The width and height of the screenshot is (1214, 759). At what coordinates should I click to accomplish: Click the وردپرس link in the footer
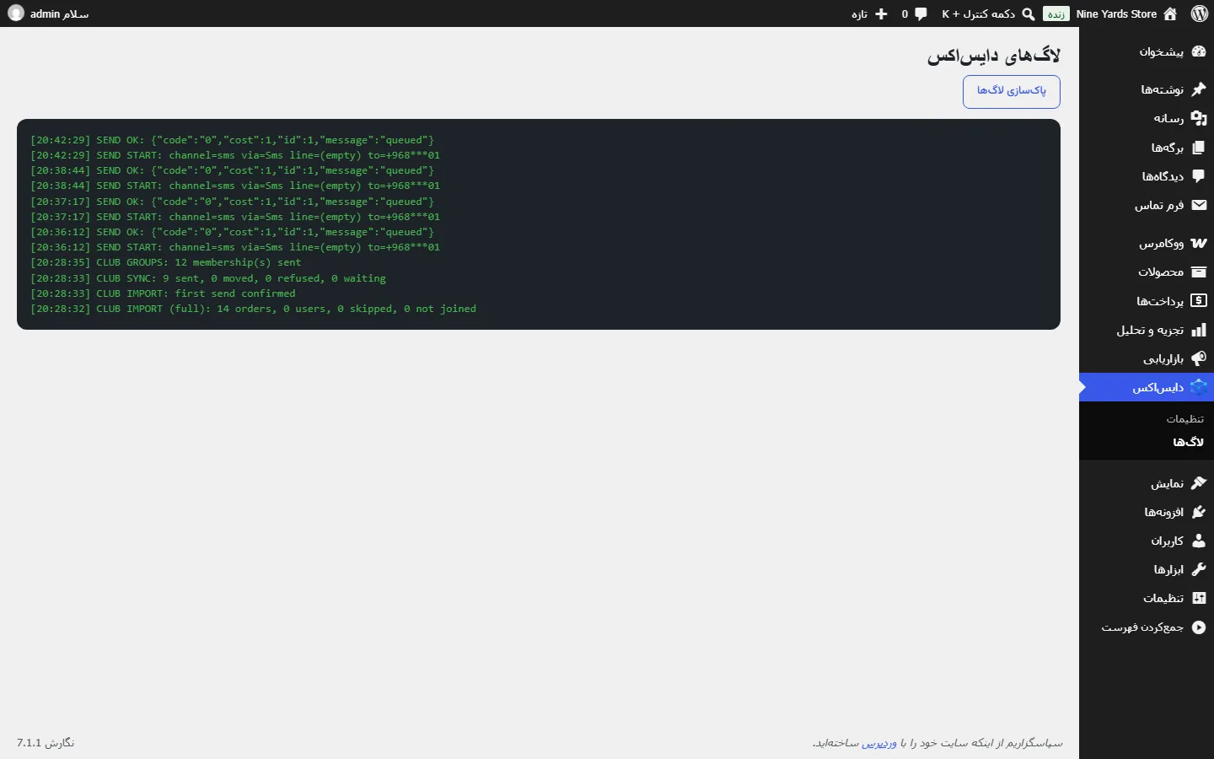click(879, 743)
